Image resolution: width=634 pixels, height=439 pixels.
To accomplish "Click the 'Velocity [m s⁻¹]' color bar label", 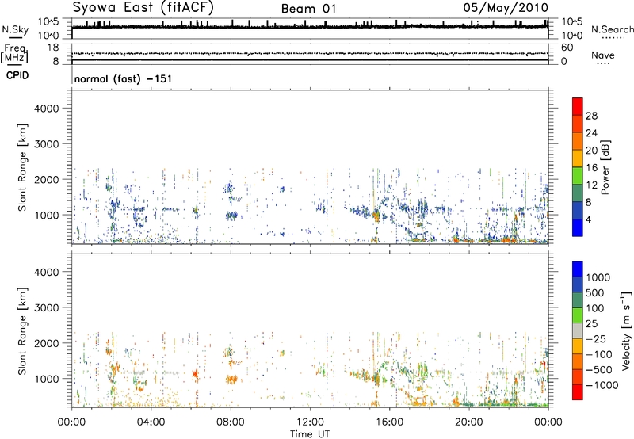I will [626, 330].
